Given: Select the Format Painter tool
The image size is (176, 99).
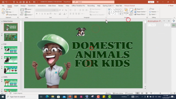Looking at the screenshot, I should (x=12, y=15).
